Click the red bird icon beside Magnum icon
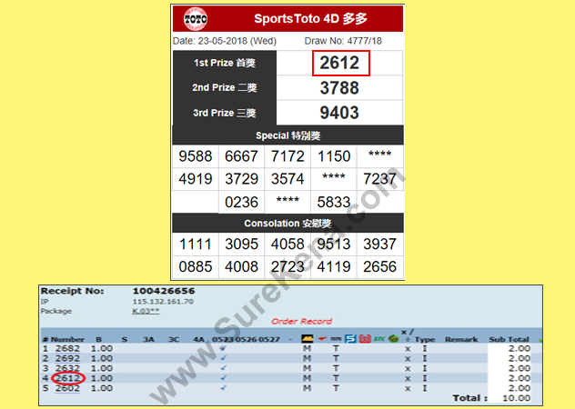 pos(323,339)
